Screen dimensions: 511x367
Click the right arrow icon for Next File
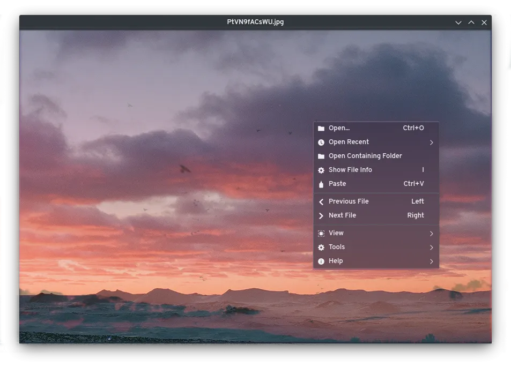(x=321, y=216)
